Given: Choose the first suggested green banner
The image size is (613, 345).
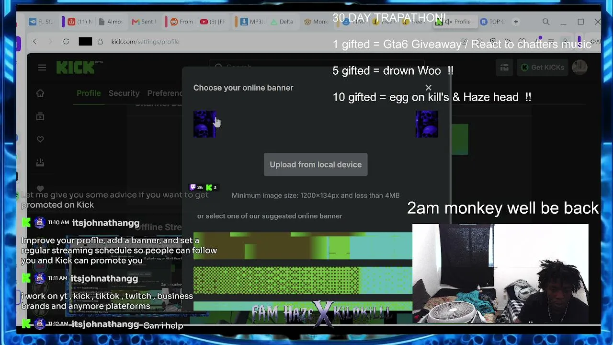Looking at the screenshot, I should tap(303, 246).
